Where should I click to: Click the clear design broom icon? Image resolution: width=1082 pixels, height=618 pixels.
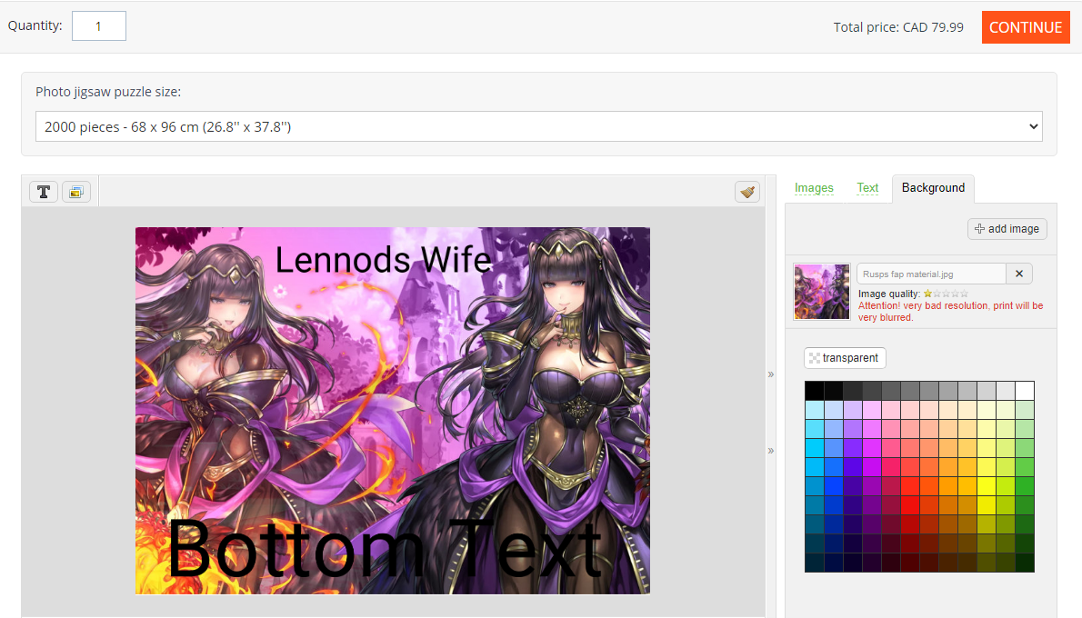tap(747, 192)
